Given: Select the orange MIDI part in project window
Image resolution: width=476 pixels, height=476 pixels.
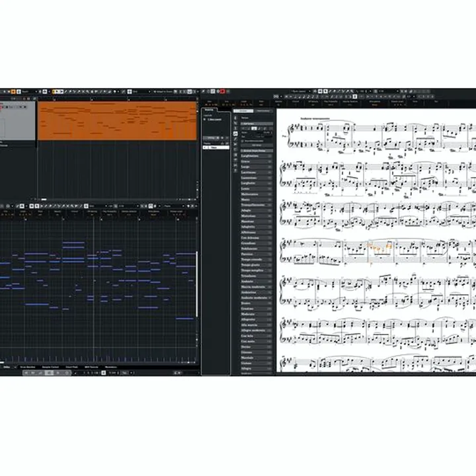Looking at the screenshot, I should point(117,121).
